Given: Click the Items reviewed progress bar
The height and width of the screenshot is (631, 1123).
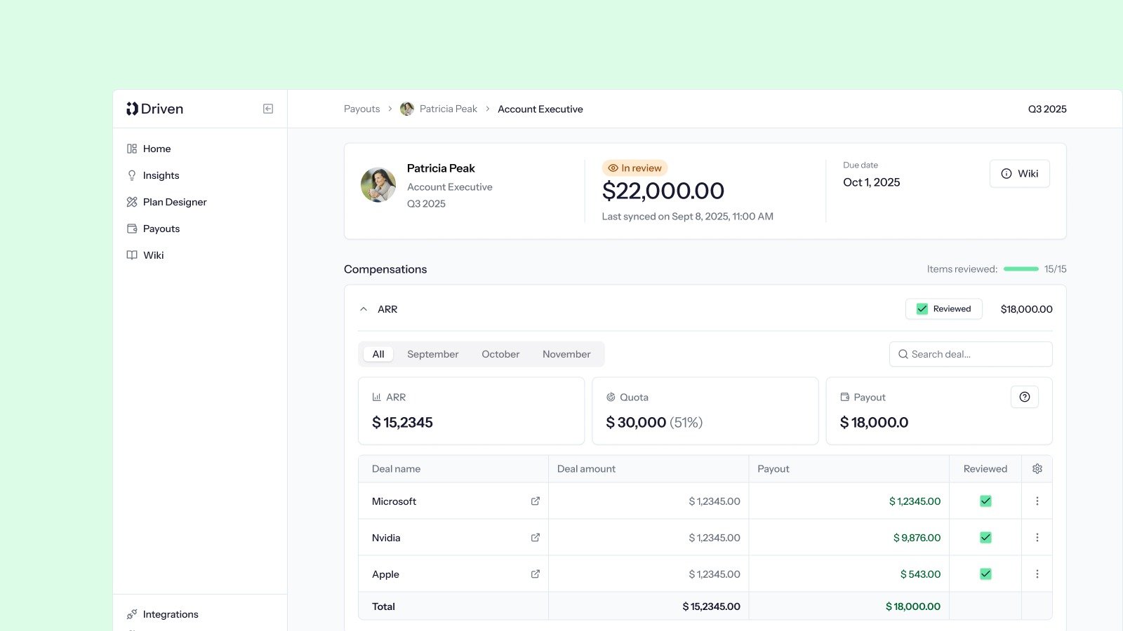Looking at the screenshot, I should click(x=1021, y=269).
